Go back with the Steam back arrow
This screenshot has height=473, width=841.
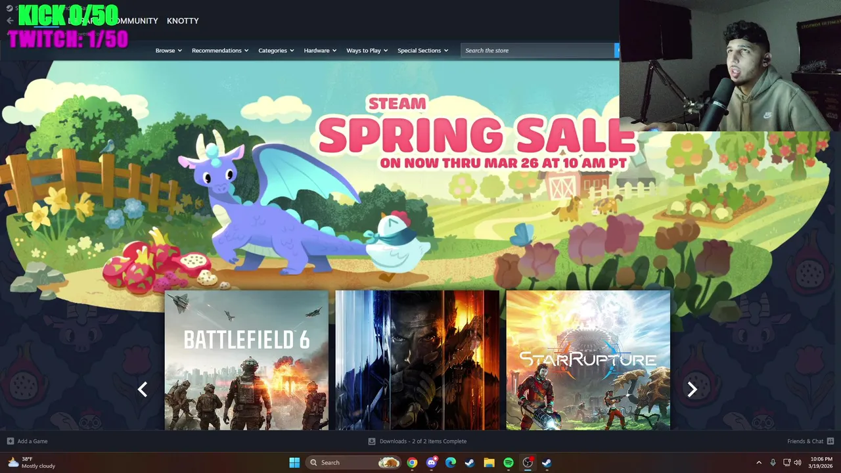click(10, 21)
